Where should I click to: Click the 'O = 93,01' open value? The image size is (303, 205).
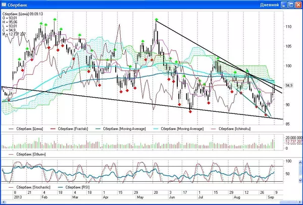coord(10,18)
